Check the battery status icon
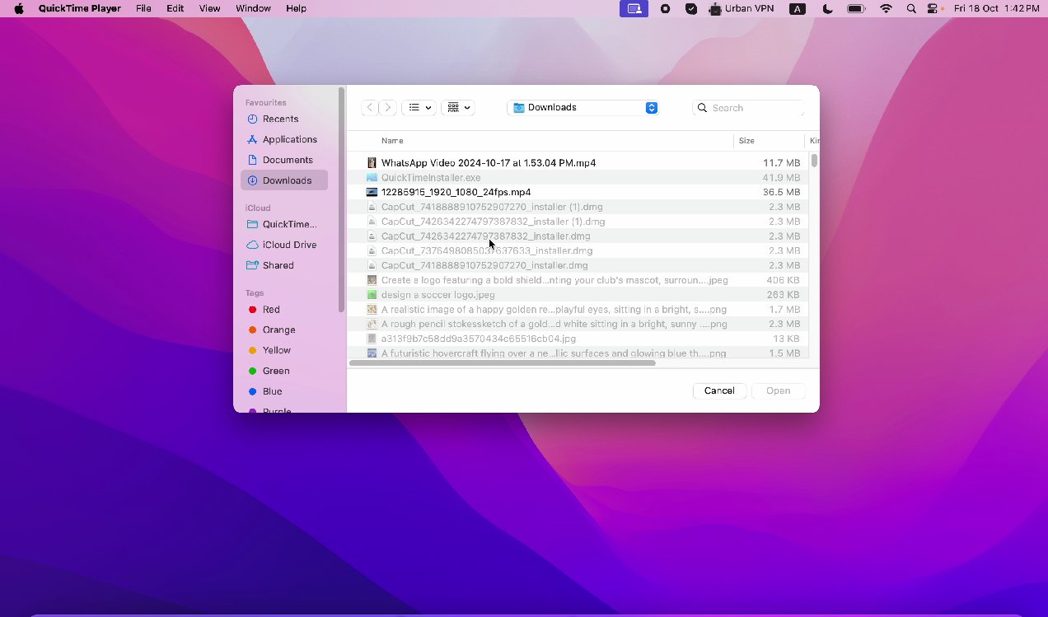 [x=856, y=8]
